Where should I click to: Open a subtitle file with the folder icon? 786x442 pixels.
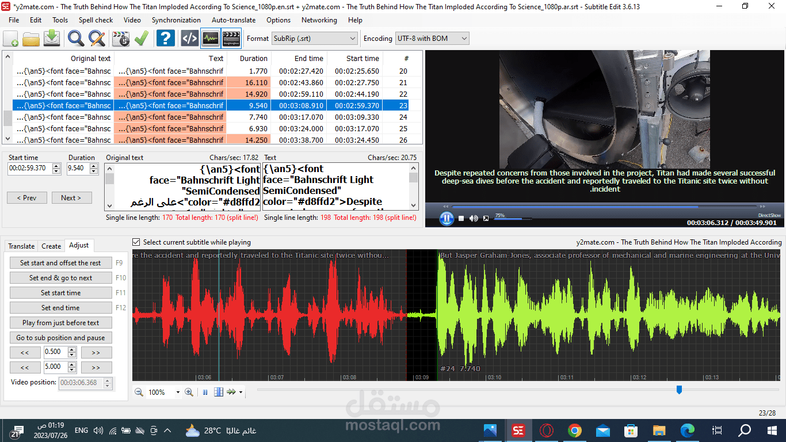pyautogui.click(x=31, y=39)
